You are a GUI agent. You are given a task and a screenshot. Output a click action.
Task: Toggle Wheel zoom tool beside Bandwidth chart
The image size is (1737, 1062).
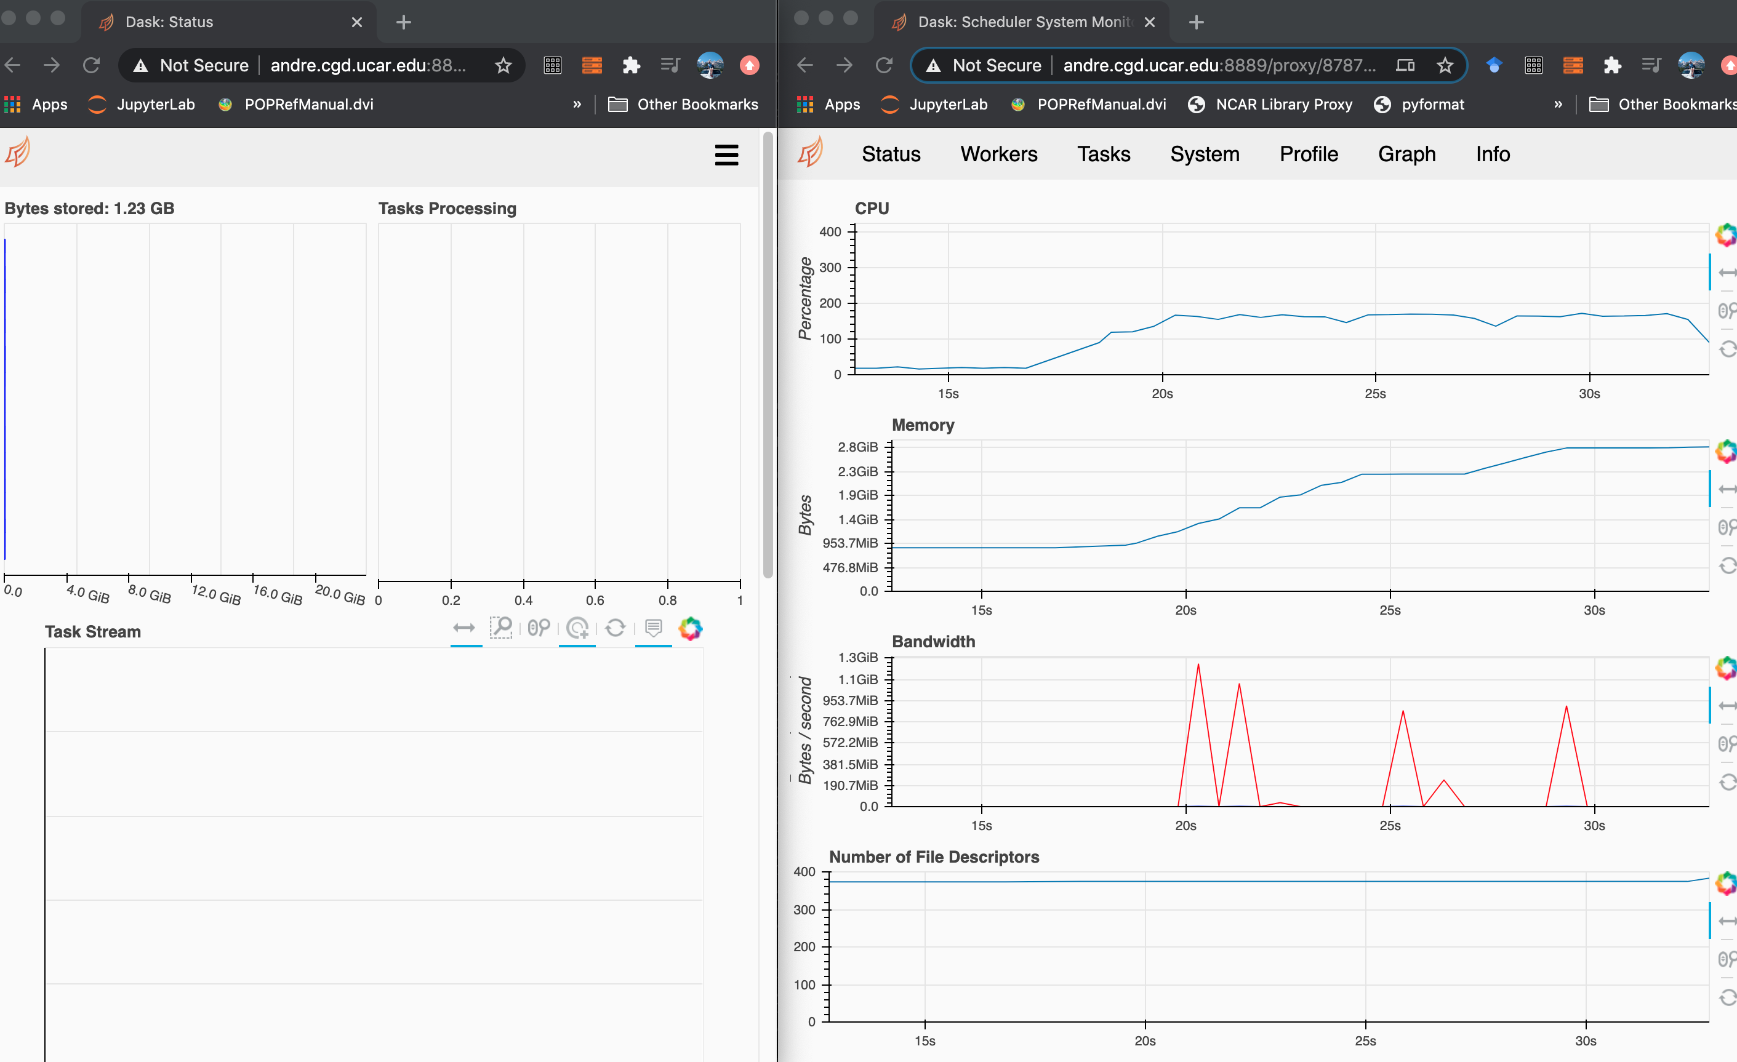(x=1727, y=743)
